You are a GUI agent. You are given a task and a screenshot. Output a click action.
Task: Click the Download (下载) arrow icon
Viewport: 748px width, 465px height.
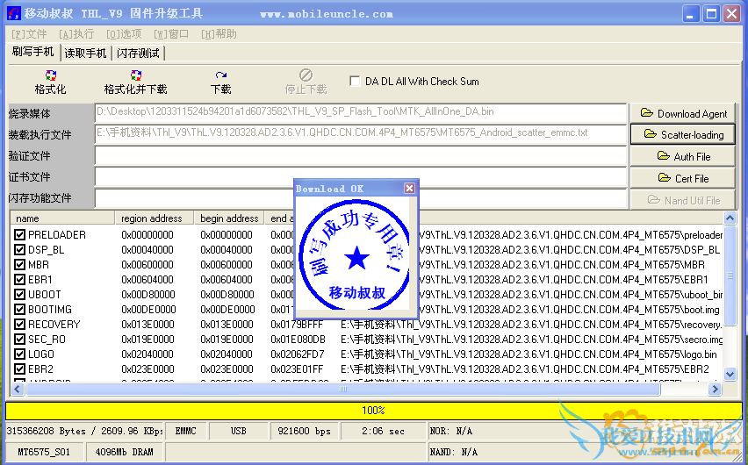point(221,76)
